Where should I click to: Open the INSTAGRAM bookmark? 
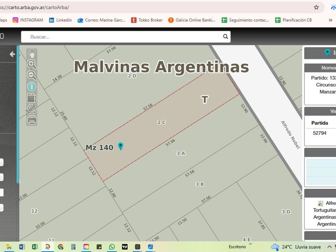[x=28, y=20]
